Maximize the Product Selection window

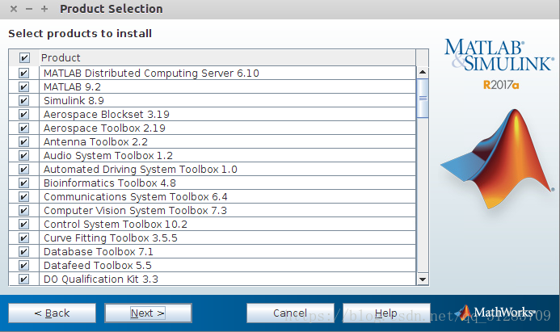44,9
